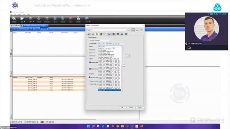This screenshot has width=230, height=129.
Task: Click the Copies column header
Action: pos(75,33)
